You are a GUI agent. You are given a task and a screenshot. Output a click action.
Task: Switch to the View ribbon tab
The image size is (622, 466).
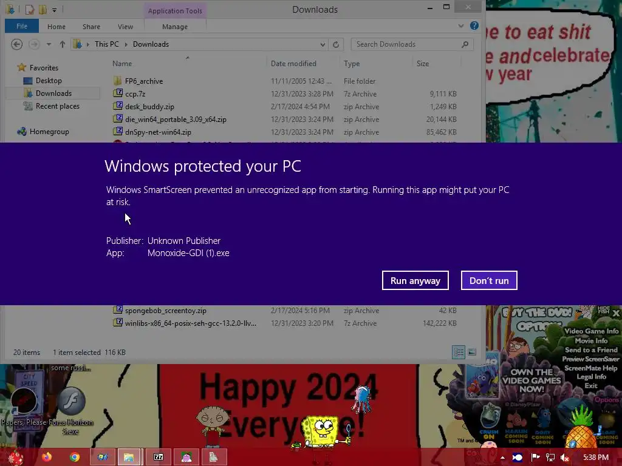pos(125,27)
